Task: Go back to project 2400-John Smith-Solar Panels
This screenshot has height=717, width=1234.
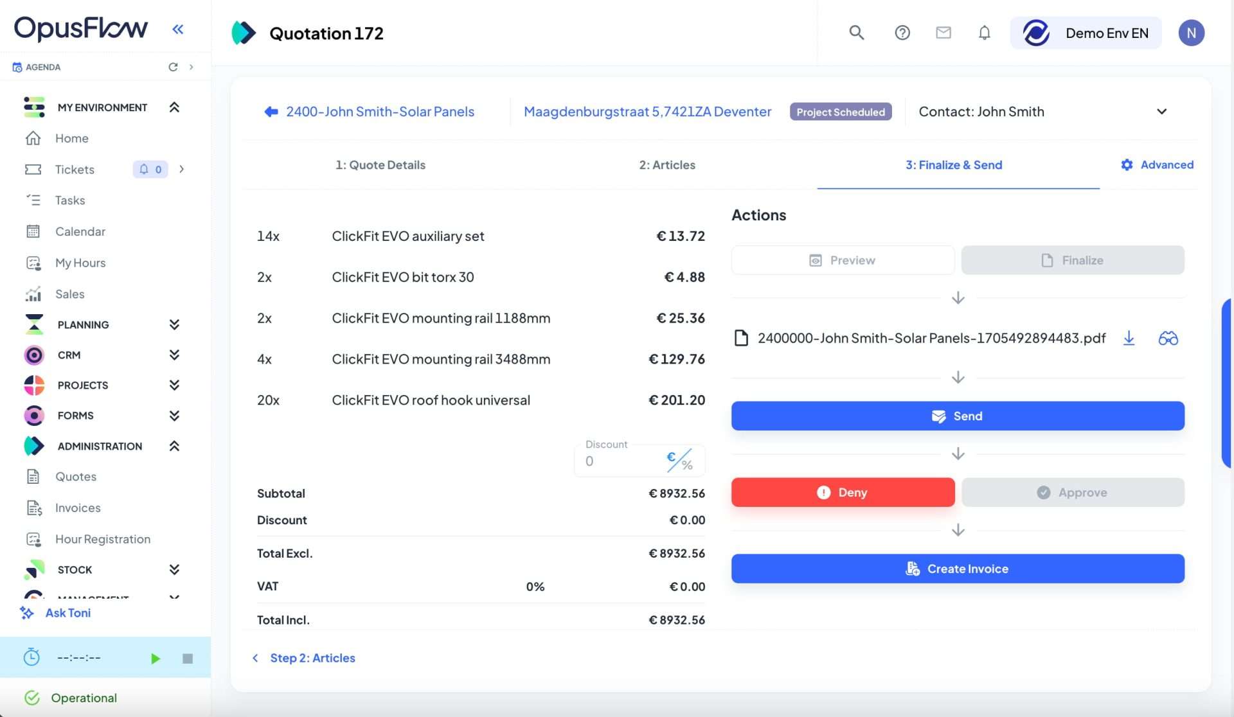Action: click(370, 111)
